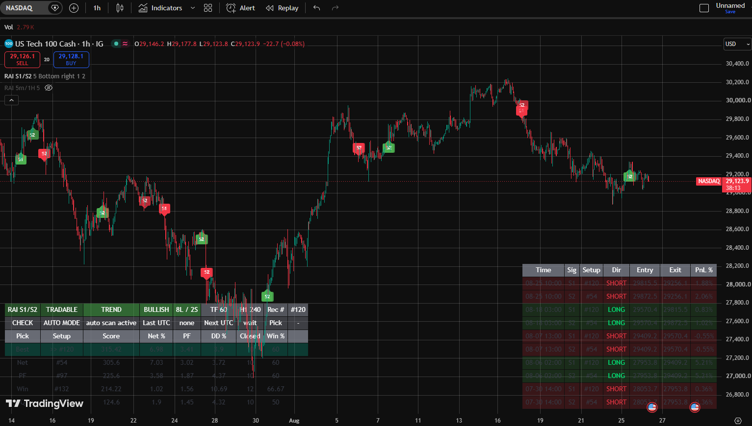Open the layout setup rectangle icon
Screen dimensions: 752x426
coord(704,8)
